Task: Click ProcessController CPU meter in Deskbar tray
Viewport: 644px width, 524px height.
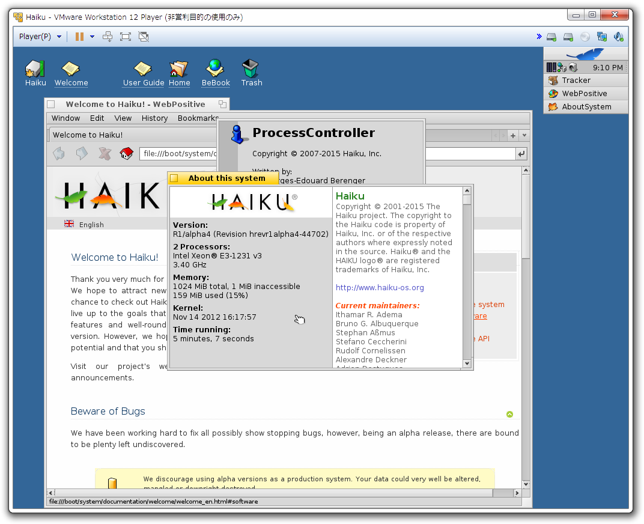Action: click(551, 67)
